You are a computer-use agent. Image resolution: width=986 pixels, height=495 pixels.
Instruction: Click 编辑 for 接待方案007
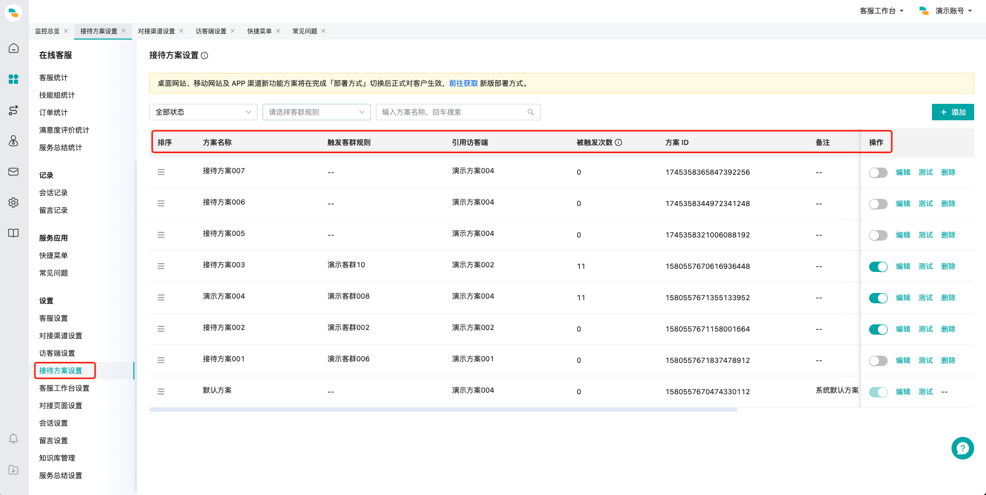[x=903, y=172]
